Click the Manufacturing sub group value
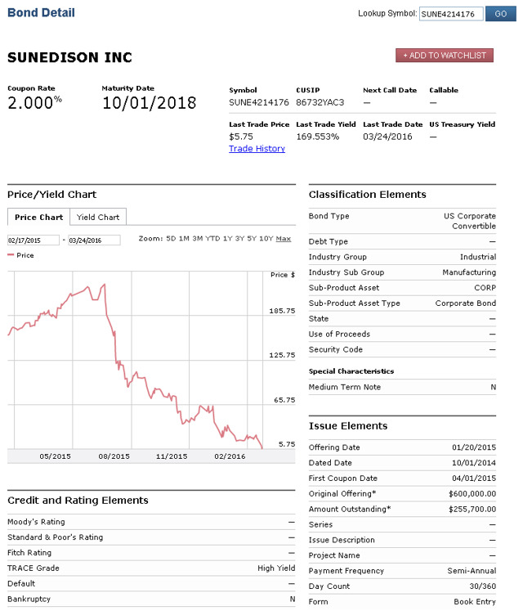The width and height of the screenshot is (523, 611). [x=469, y=272]
